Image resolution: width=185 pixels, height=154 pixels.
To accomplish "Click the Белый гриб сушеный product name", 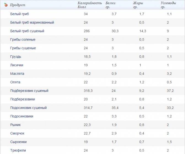I will pos(27,31).
